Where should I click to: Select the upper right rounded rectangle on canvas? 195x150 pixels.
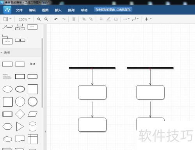tap(150, 92)
